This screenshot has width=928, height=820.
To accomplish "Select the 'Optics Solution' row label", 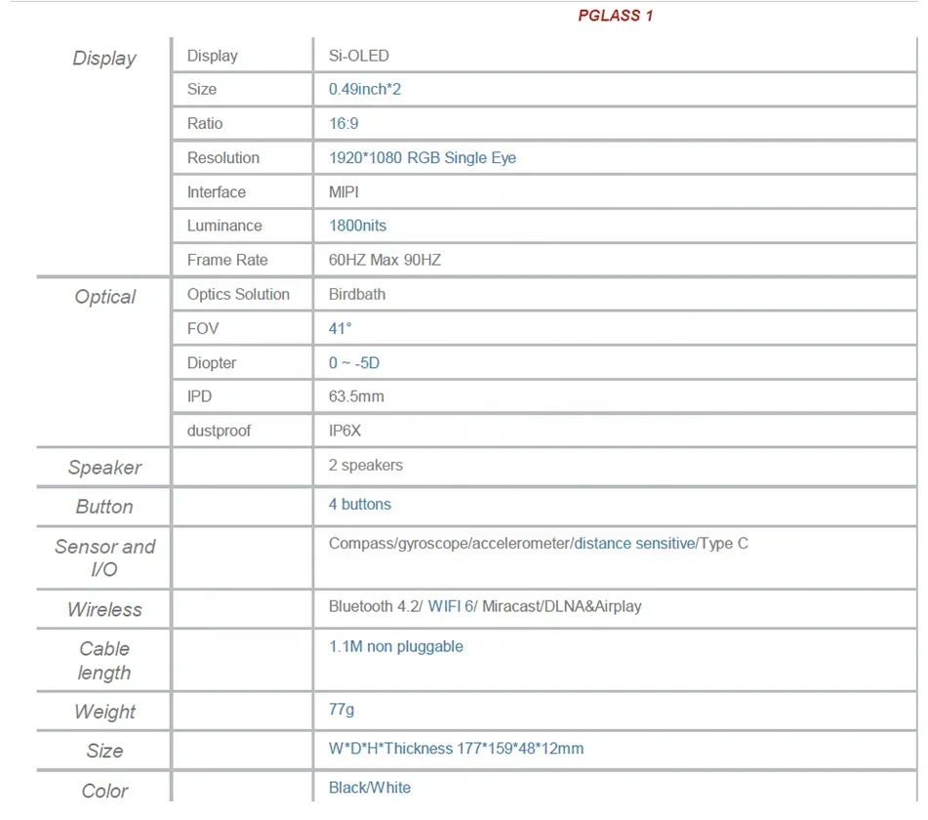I will point(238,294).
